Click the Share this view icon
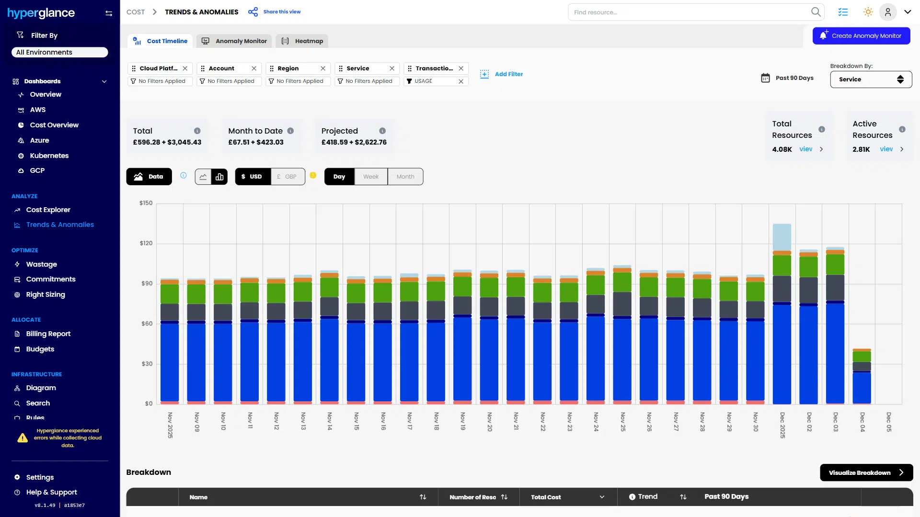 coord(253,11)
